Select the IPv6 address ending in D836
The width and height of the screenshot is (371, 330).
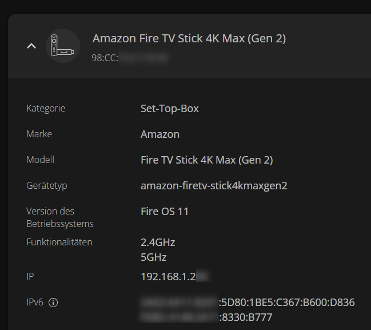[x=247, y=302]
